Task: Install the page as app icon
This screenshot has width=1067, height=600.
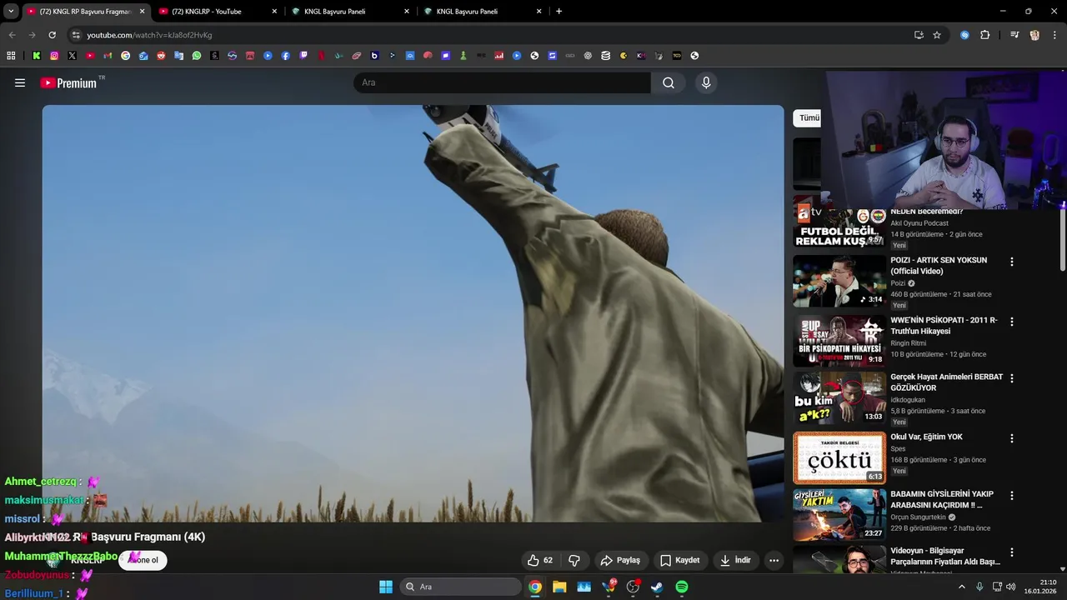Action: point(919,35)
